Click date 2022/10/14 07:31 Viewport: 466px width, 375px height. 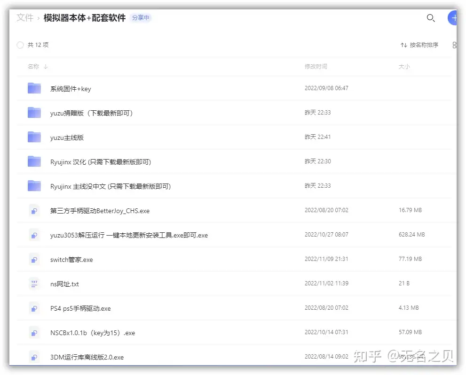pos(326,332)
